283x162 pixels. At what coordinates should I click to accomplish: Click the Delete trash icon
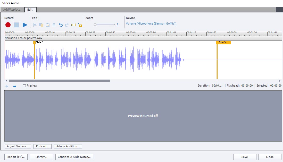click(x=54, y=25)
